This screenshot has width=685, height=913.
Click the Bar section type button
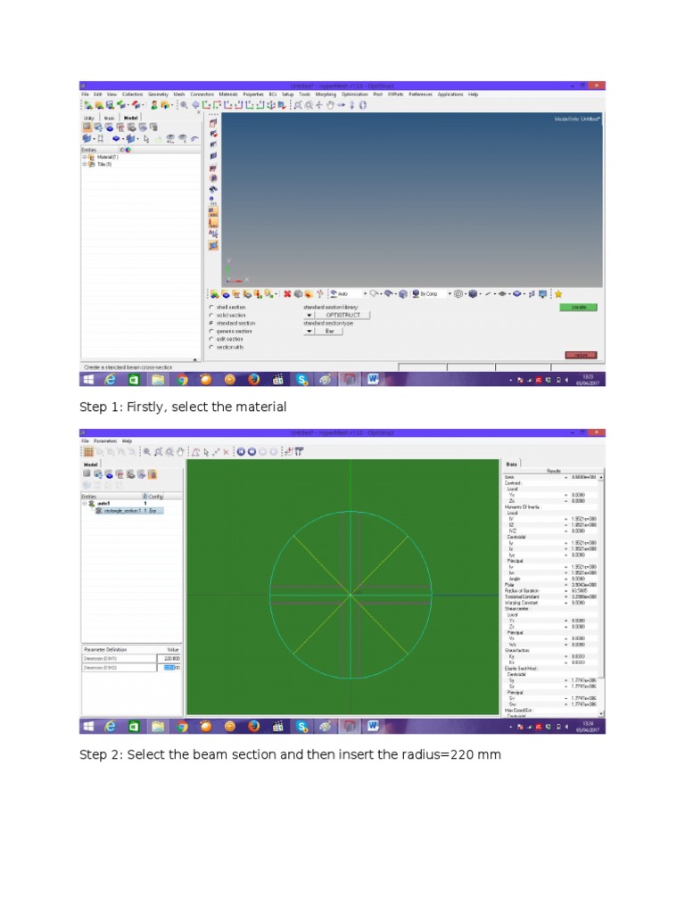coord(329,332)
